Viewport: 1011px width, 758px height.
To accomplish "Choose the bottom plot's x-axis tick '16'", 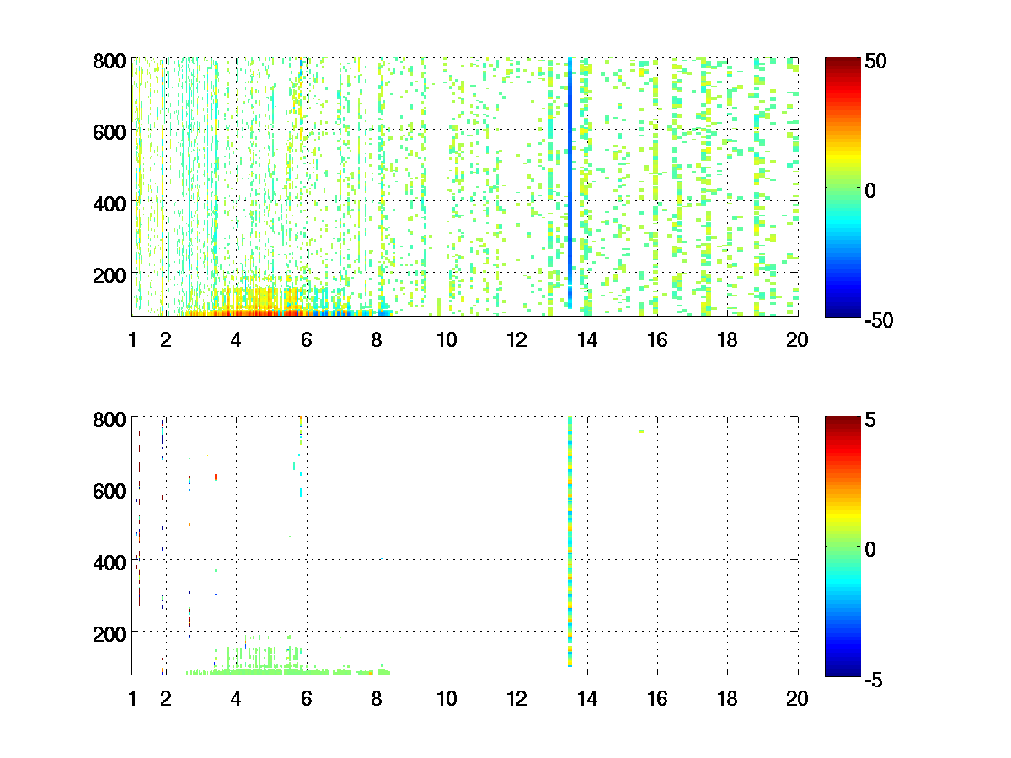I will coord(657,699).
